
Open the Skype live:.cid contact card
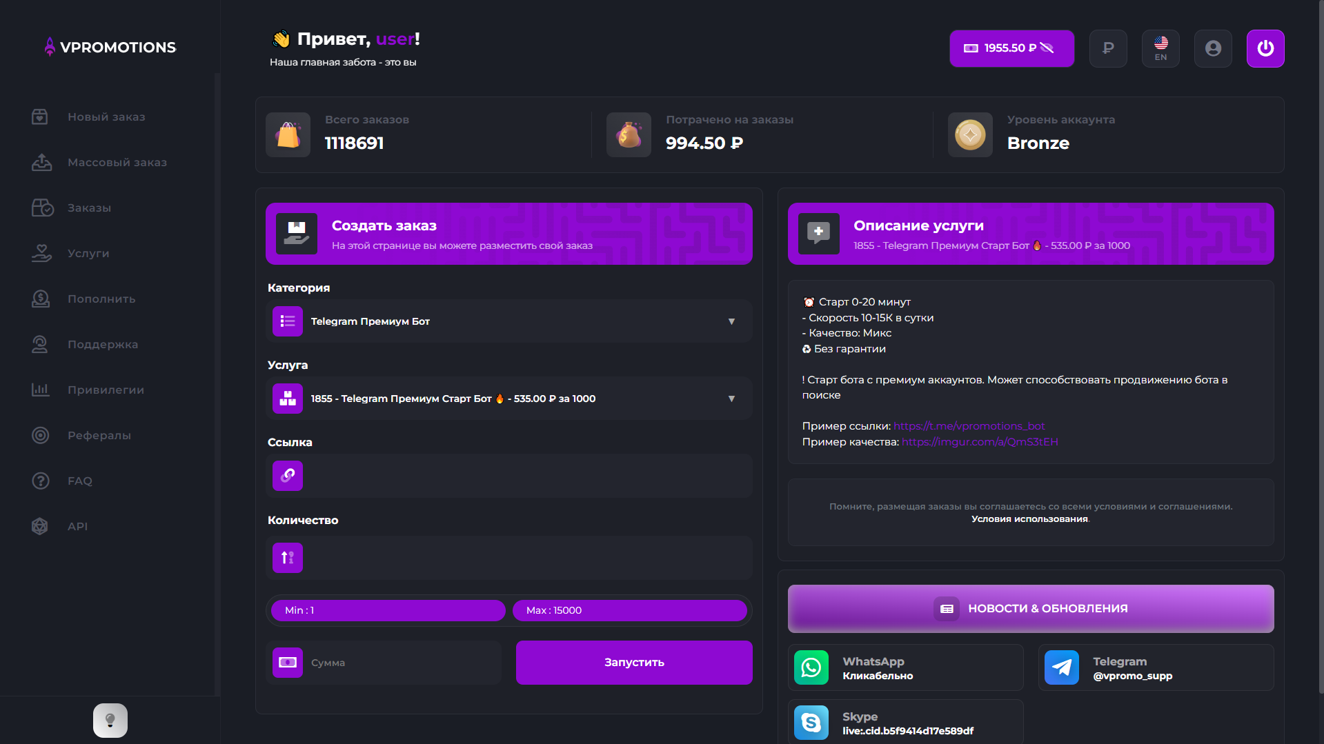click(905, 722)
